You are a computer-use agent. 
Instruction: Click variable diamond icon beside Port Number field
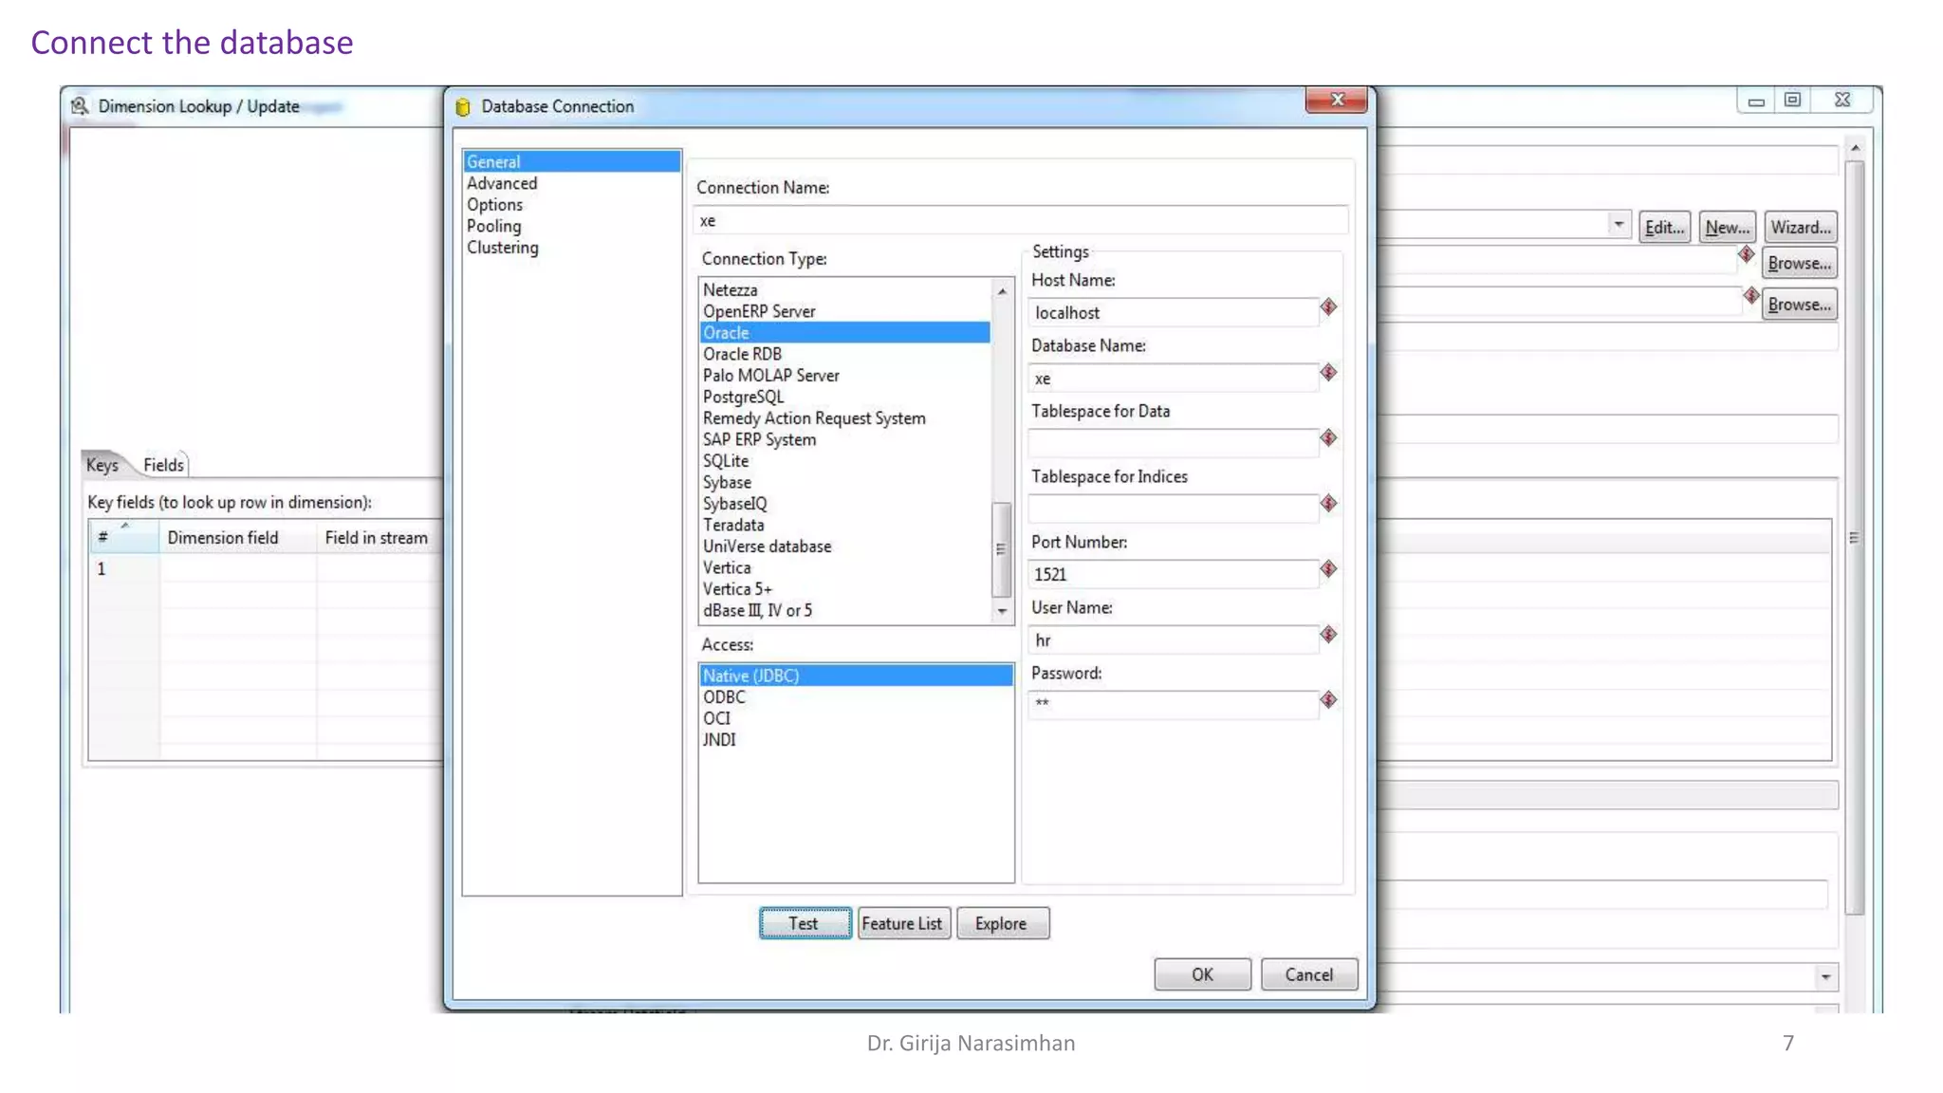[1328, 569]
